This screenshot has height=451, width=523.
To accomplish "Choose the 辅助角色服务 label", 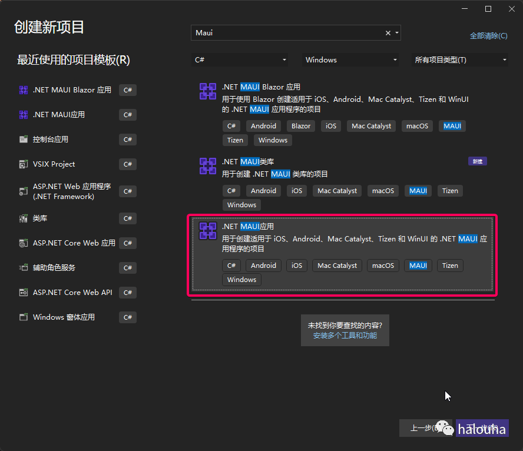I will (54, 268).
